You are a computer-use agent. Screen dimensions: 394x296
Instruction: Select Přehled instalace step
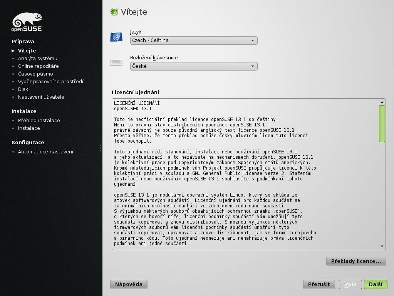39,121
